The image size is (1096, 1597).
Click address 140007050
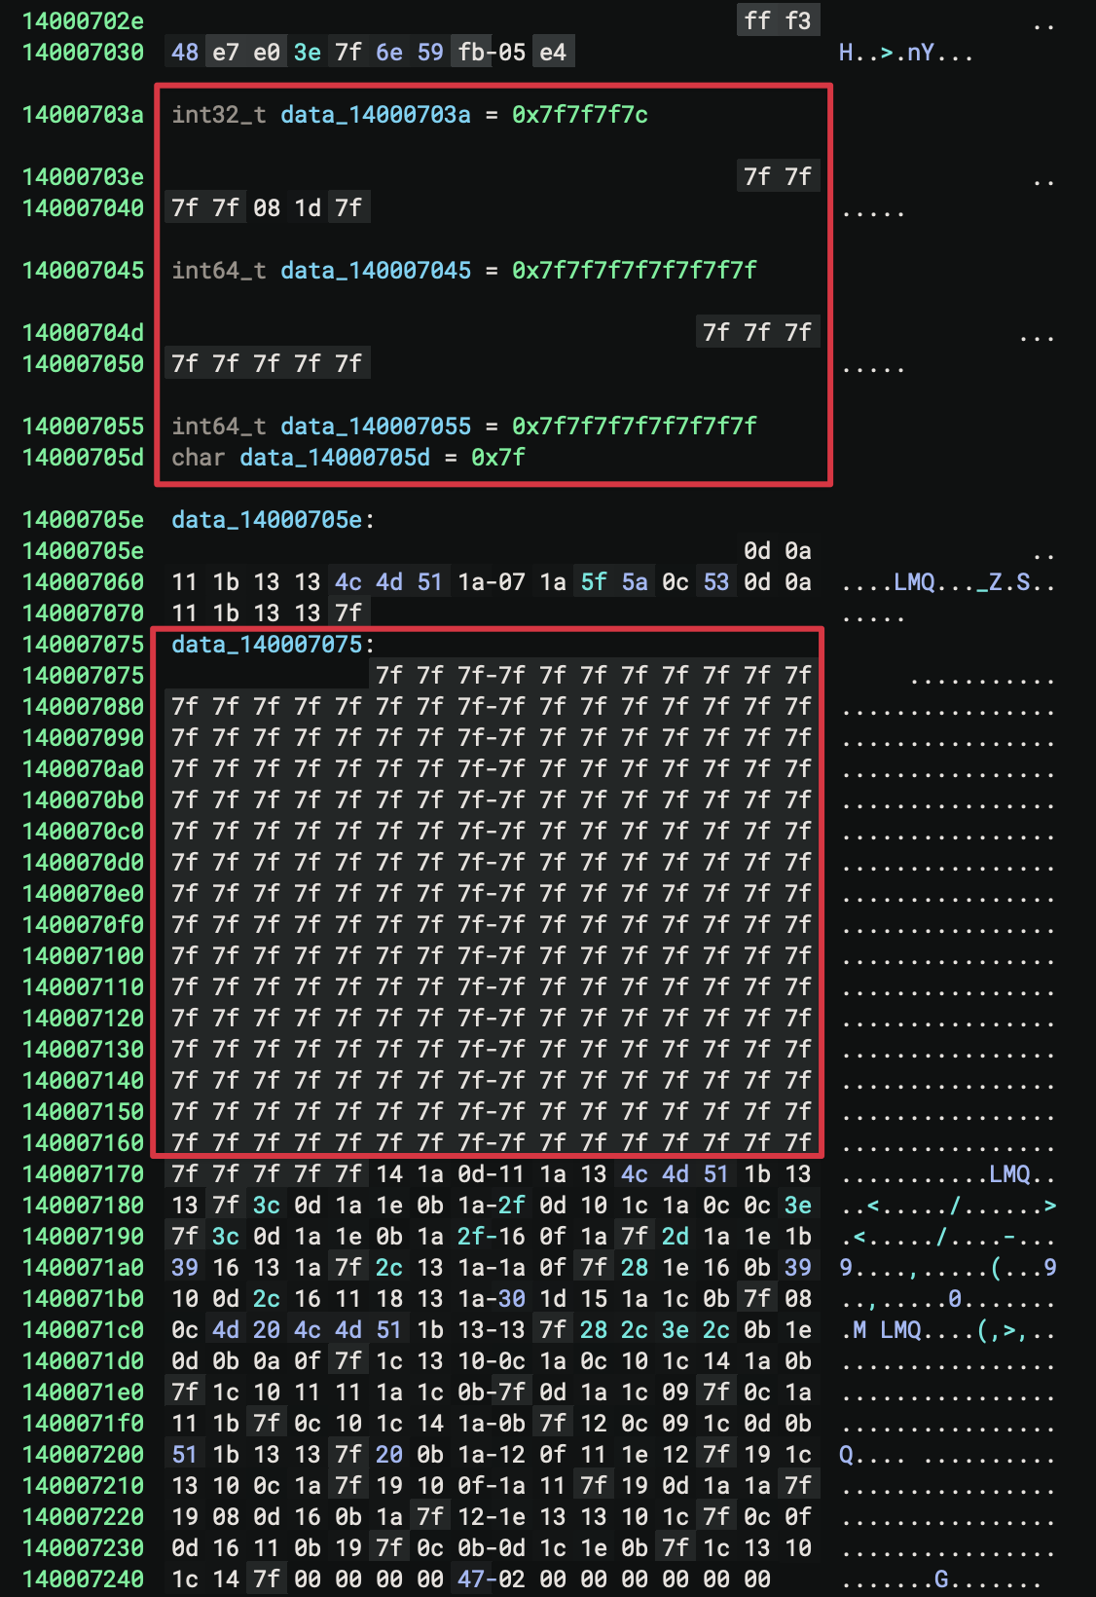[x=83, y=363]
